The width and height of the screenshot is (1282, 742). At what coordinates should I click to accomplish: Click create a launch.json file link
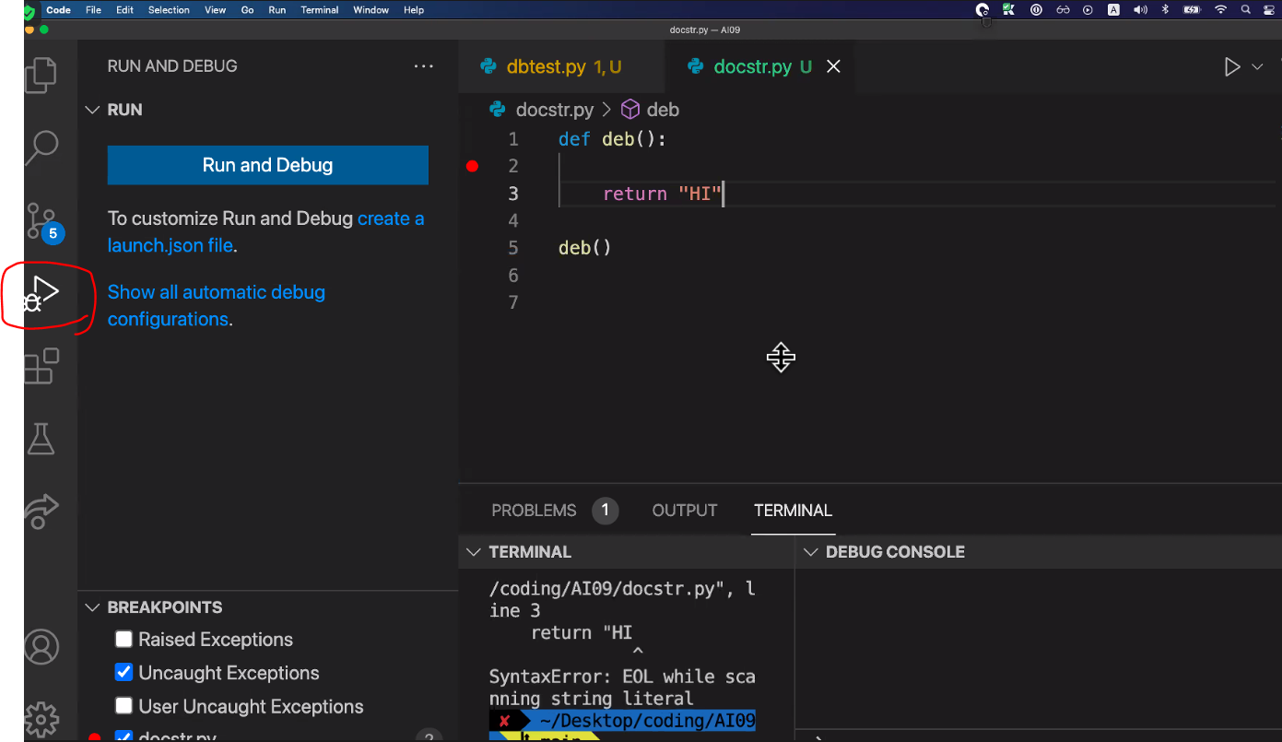click(x=265, y=232)
